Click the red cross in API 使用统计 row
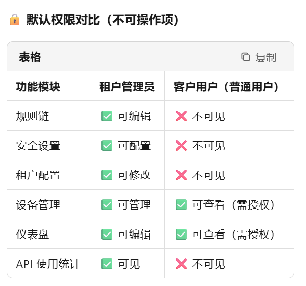Image resolution: width=306 pixels, height=286 pixels. click(181, 264)
